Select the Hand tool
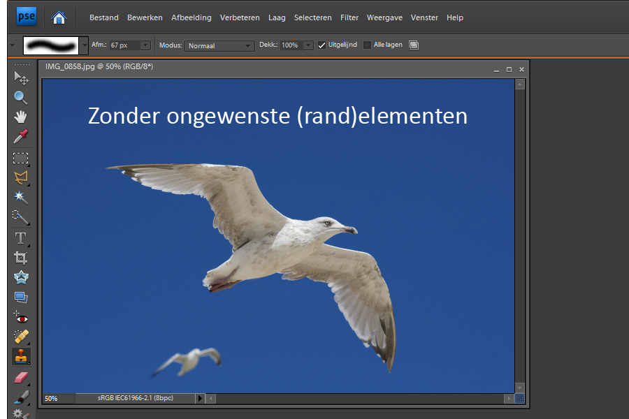629x419 pixels. coord(21,117)
